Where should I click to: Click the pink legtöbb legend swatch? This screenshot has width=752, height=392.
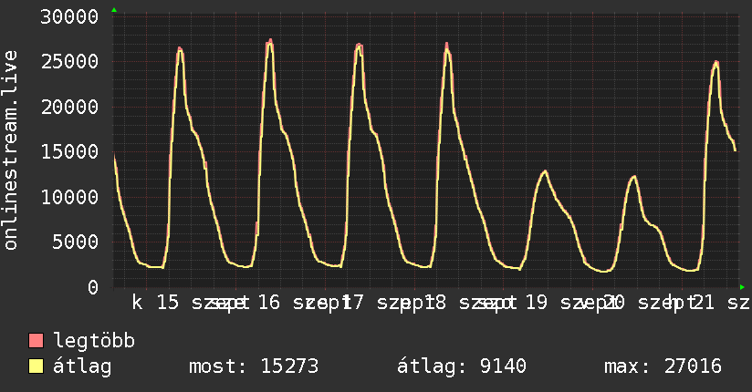tap(36, 340)
